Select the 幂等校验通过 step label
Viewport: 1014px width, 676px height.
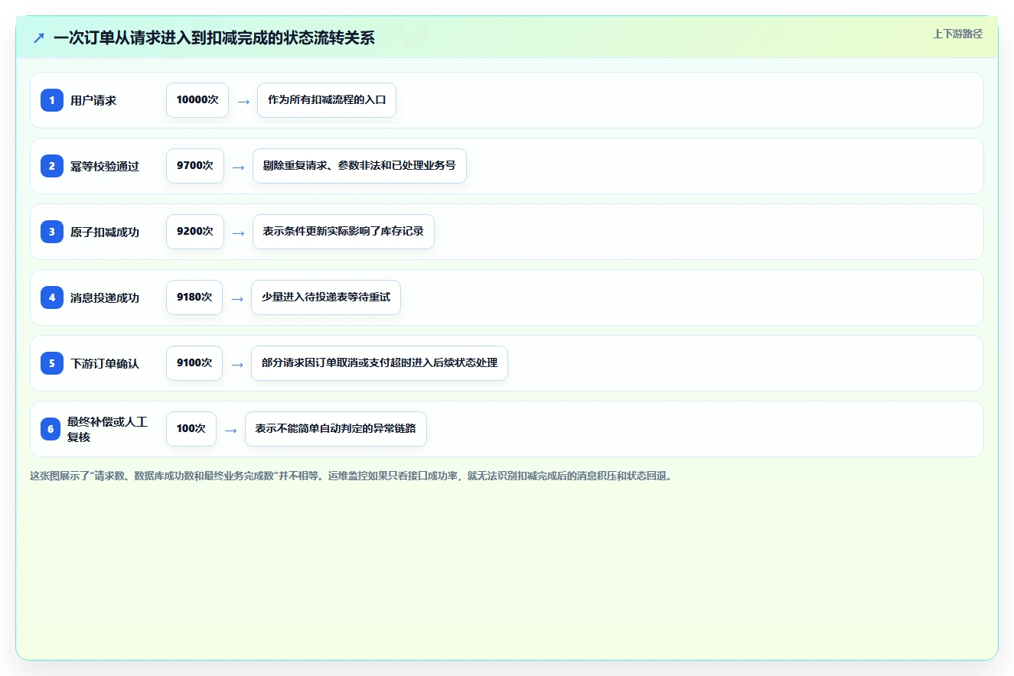point(105,166)
